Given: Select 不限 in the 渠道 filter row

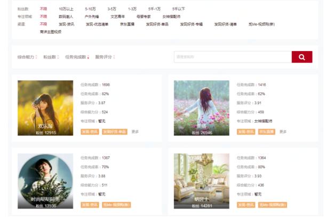Looking at the screenshot, I should click(x=43, y=24).
